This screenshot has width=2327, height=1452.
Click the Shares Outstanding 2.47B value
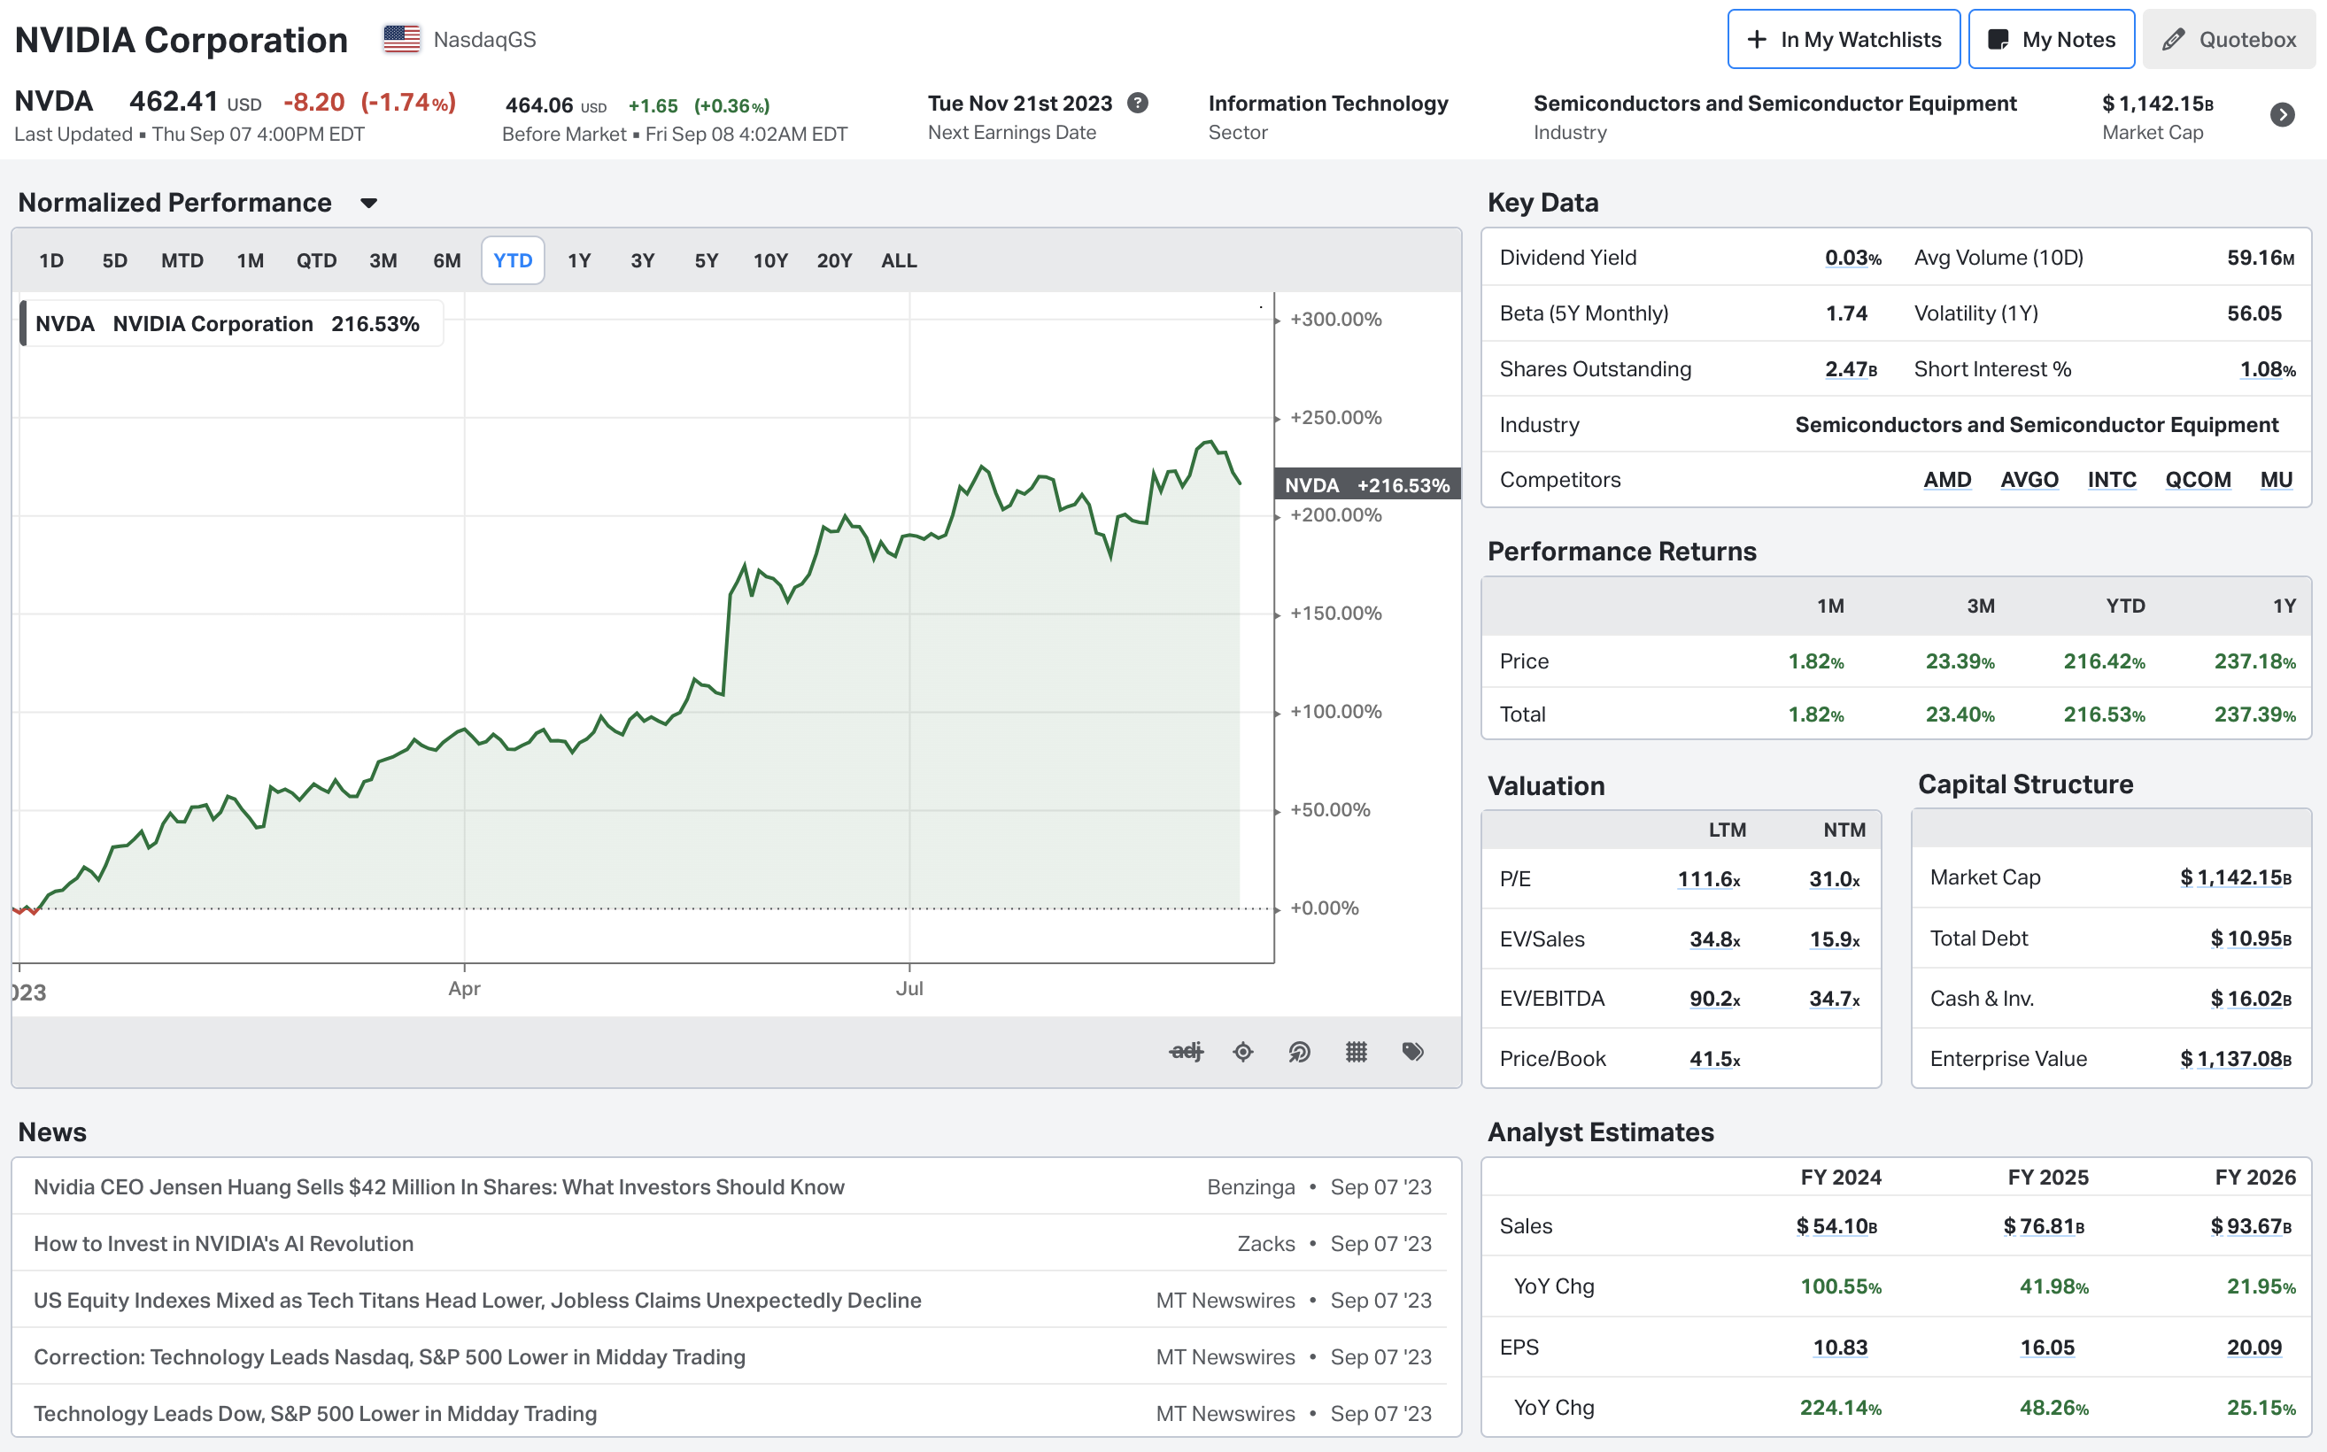pyautogui.click(x=1851, y=369)
